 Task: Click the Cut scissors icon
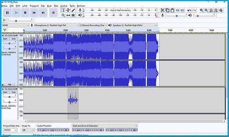tap(162, 10)
